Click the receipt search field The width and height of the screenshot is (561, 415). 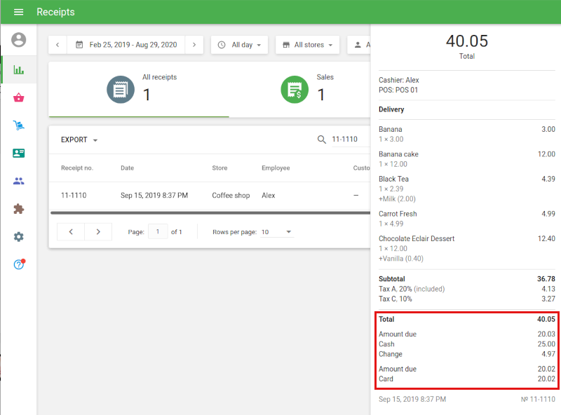[x=344, y=140]
